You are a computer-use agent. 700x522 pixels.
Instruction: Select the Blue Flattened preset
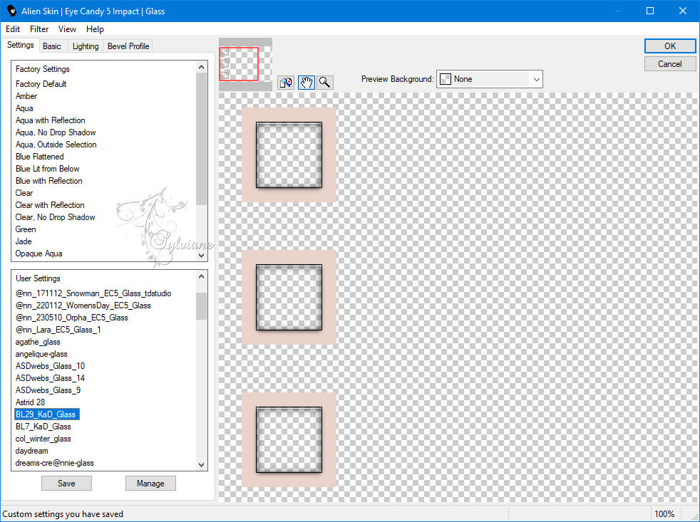[40, 157]
